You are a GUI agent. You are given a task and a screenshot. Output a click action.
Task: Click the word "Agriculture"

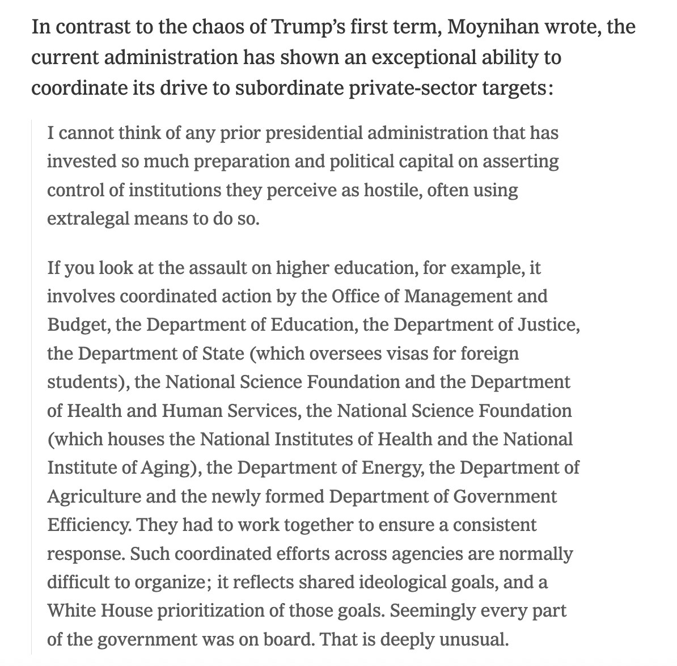(94, 496)
